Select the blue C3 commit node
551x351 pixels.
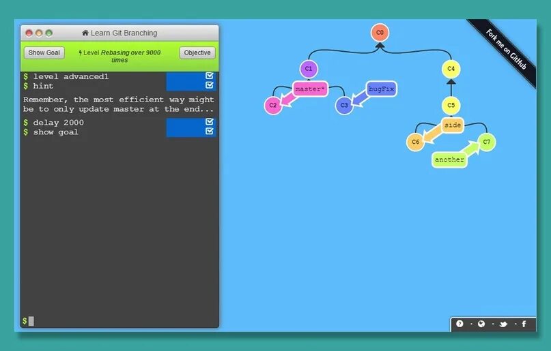344,105
